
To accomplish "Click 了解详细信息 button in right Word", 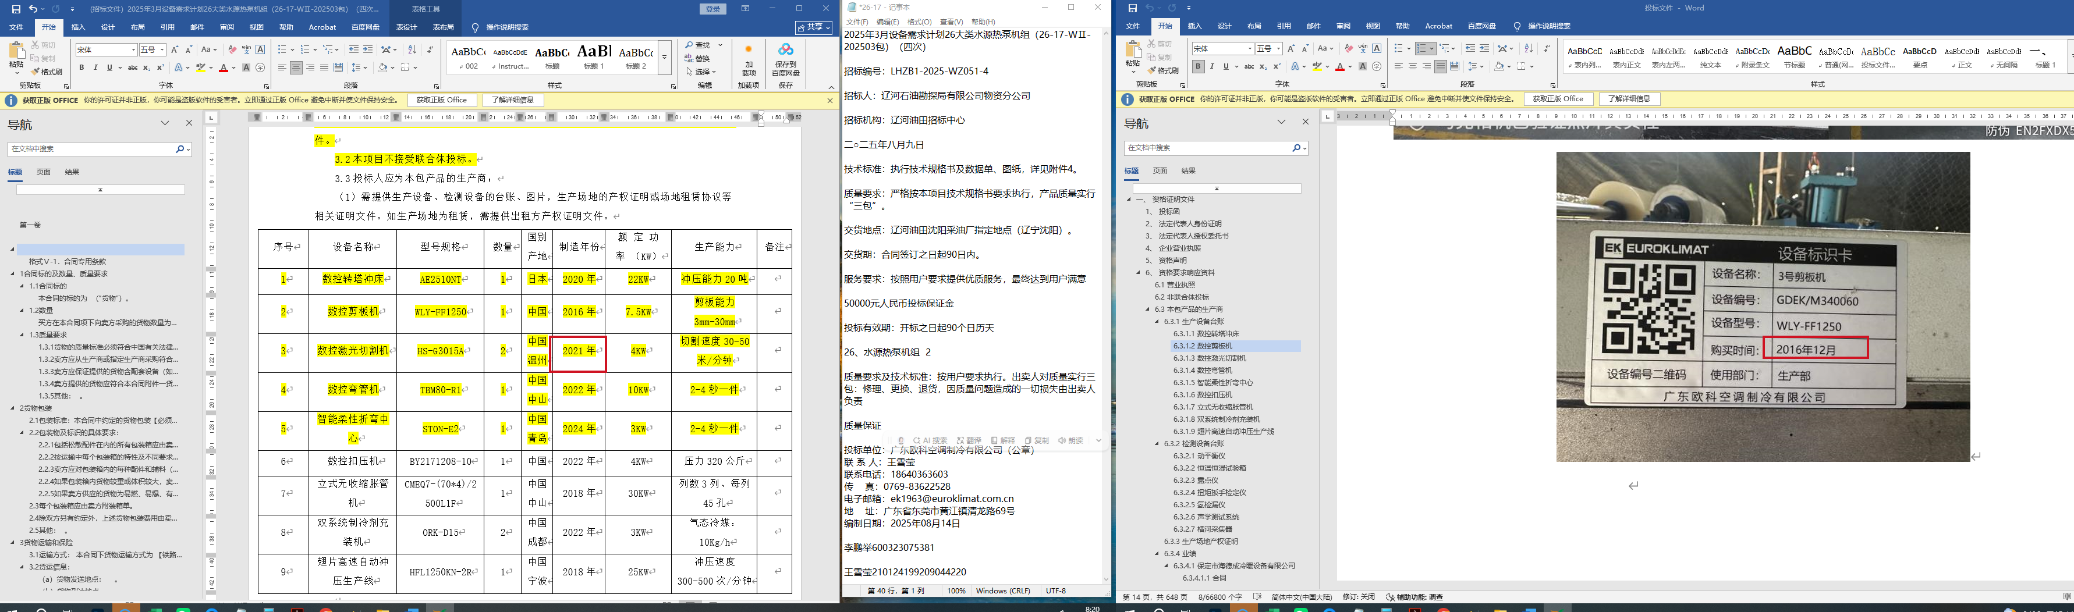I will click(1630, 99).
